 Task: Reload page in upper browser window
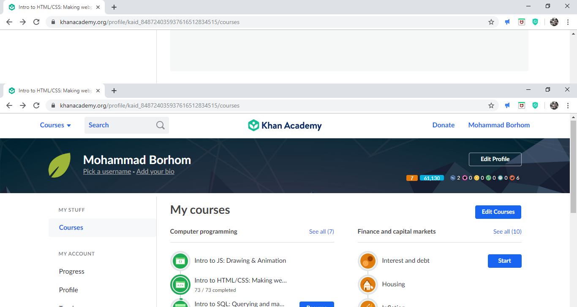pyautogui.click(x=36, y=22)
